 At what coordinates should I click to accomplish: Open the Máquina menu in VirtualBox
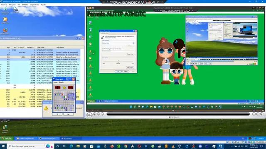[x=12, y=5]
